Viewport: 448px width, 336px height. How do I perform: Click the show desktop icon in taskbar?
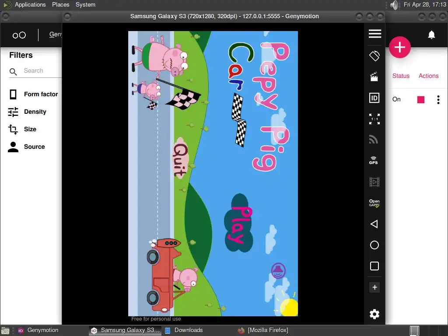coord(5,331)
